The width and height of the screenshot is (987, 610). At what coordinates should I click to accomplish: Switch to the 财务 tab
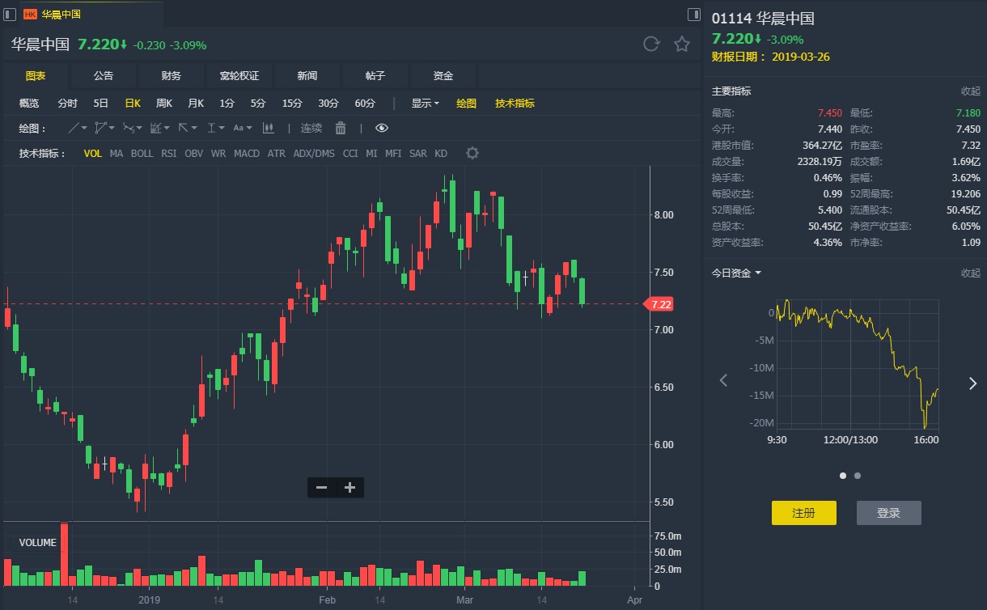point(172,76)
